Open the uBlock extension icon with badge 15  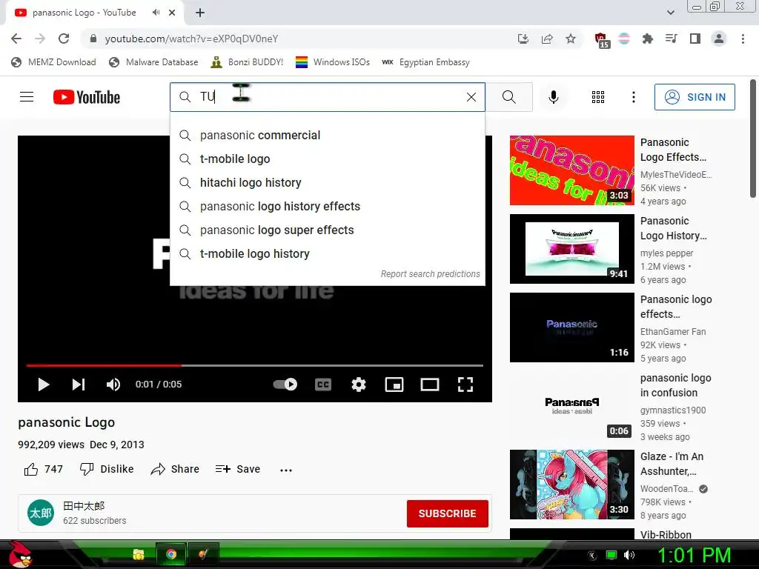601,40
